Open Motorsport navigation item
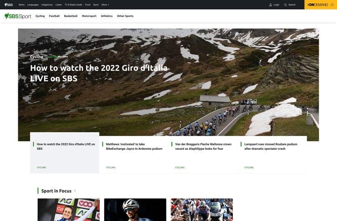This screenshot has width=337, height=221. [x=89, y=16]
